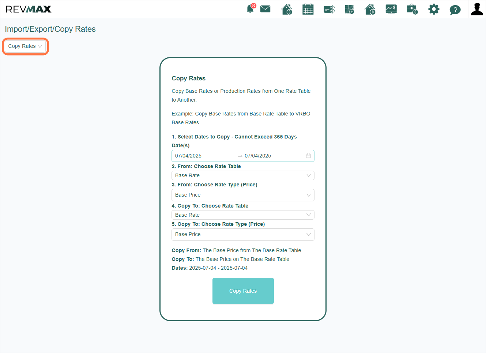Open the monitor revenue chart icon
486x353 pixels.
[x=391, y=9]
